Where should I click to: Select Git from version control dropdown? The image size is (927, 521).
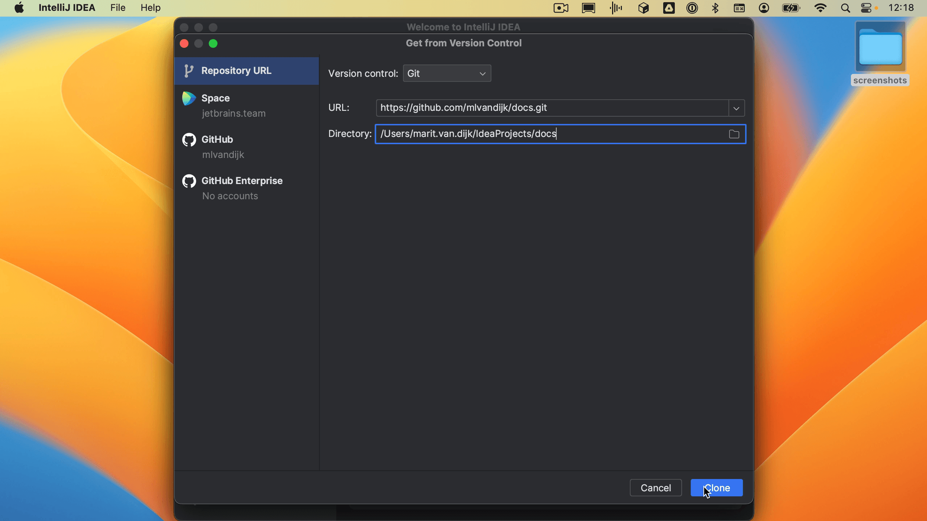coord(446,73)
